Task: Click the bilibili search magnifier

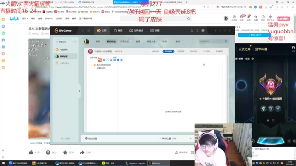Action: 188,19
